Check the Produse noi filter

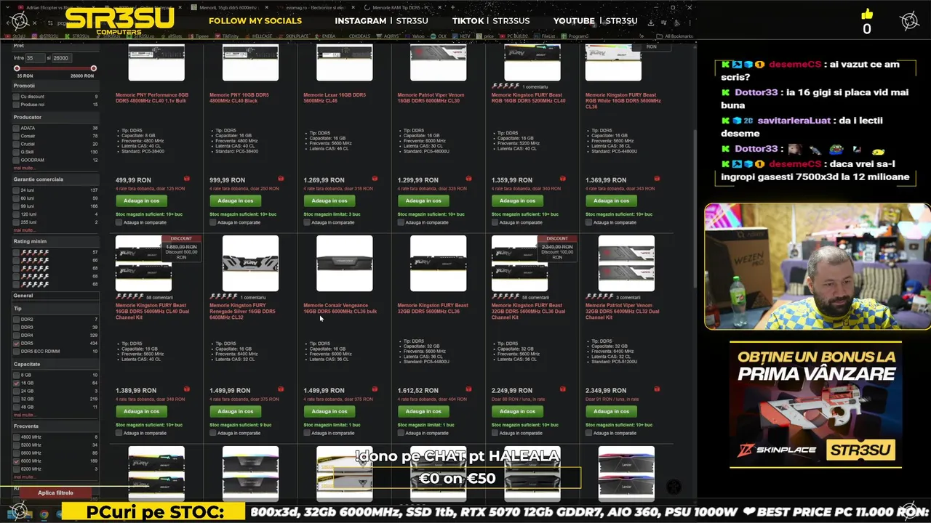click(16, 105)
